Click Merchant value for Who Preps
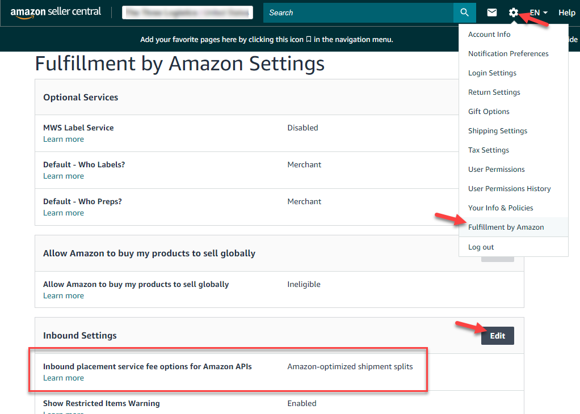This screenshot has height=414, width=580. tap(304, 201)
